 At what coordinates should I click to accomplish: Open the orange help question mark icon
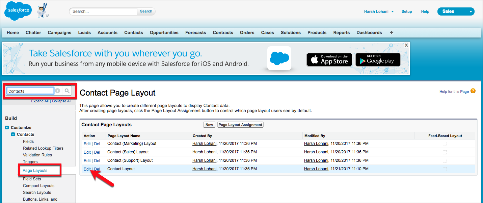point(473,91)
